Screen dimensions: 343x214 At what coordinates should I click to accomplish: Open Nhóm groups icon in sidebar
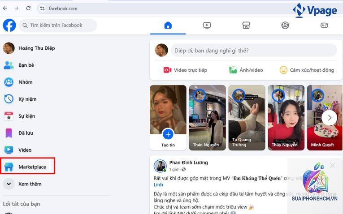[9, 82]
